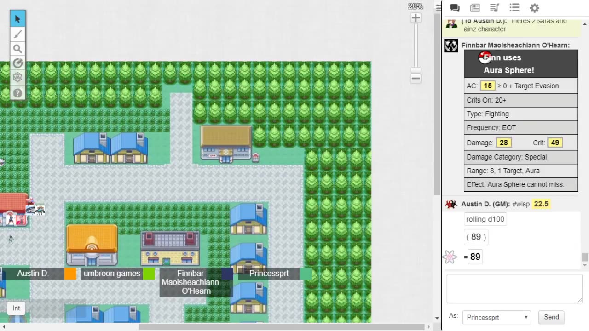The width and height of the screenshot is (589, 331).
Task: Click the 'Damage Category: Special' row
Action: [521, 157]
